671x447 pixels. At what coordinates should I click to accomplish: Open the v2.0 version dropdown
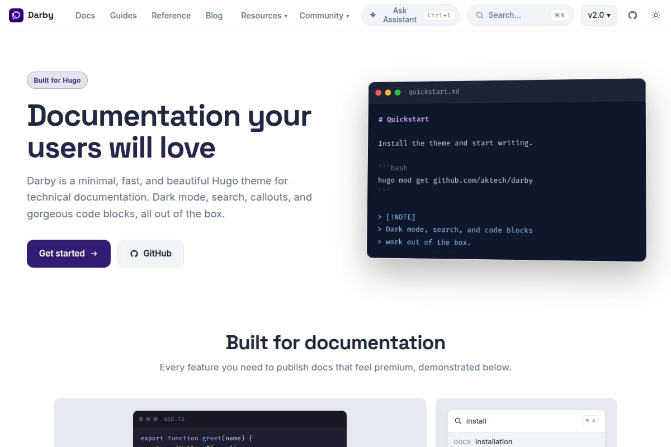(x=599, y=16)
